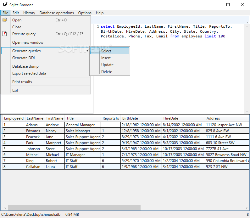This screenshot has height=218, width=250.
Task: Click the FirstName column header
Action: 55,118
